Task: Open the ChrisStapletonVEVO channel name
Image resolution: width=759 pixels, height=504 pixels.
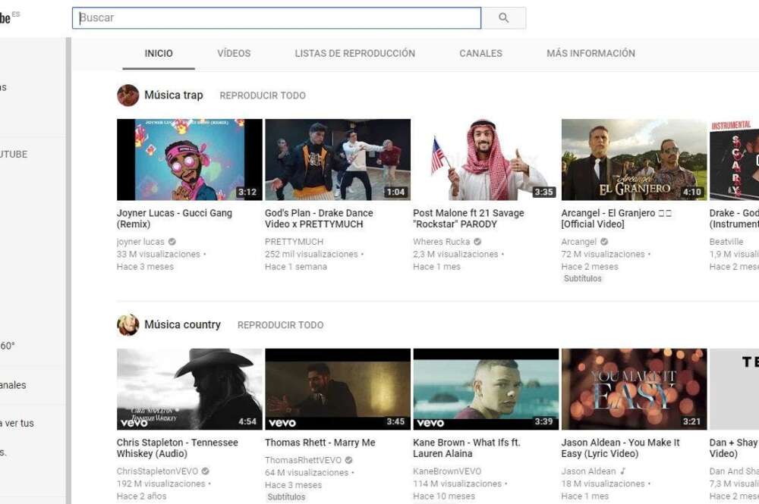Action: 157,471
